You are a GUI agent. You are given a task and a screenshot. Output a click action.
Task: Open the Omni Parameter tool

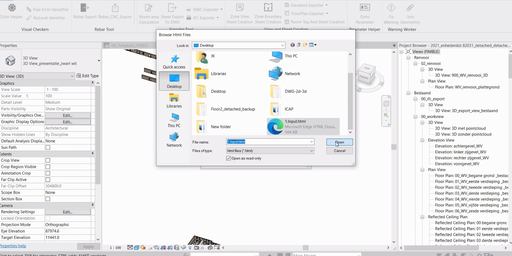pos(365,14)
